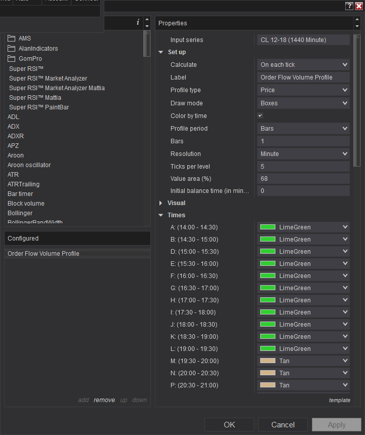This screenshot has width=365, height=435.
Task: Expand the Visual section
Action: point(161,203)
